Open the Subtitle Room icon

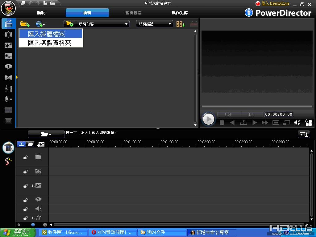coord(8,121)
